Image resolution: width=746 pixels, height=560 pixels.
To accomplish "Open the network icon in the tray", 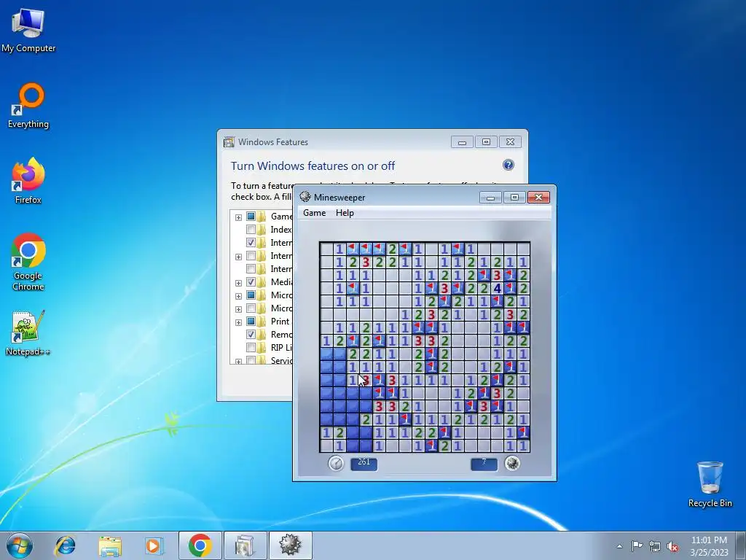I will pos(655,546).
